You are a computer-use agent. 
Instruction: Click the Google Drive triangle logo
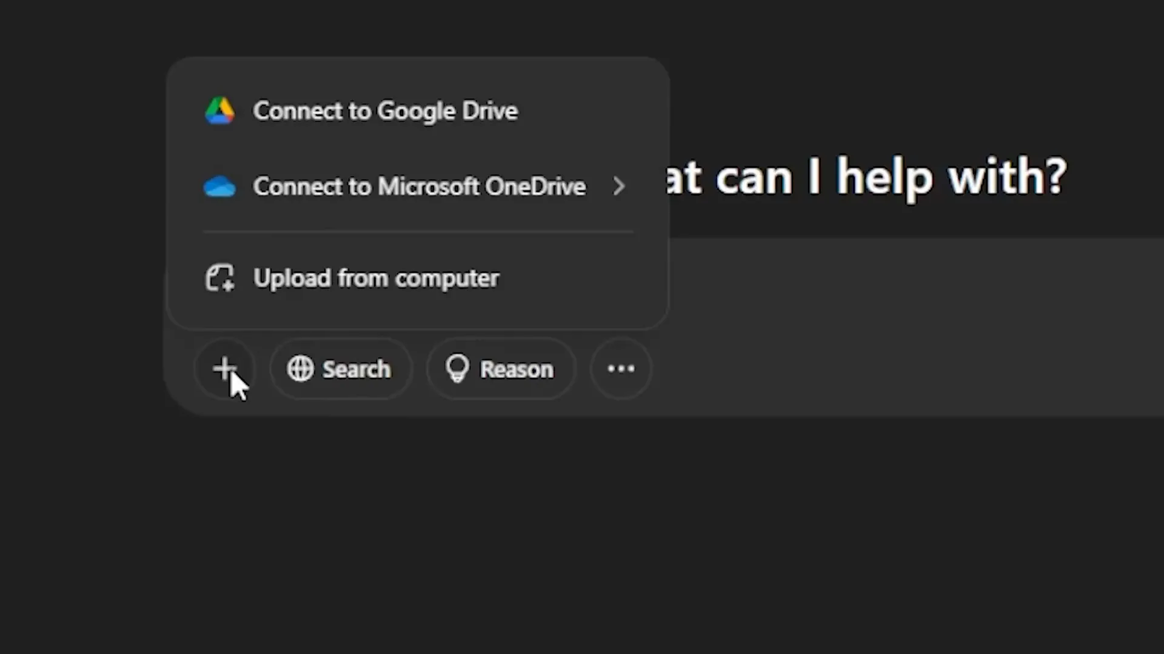point(219,111)
